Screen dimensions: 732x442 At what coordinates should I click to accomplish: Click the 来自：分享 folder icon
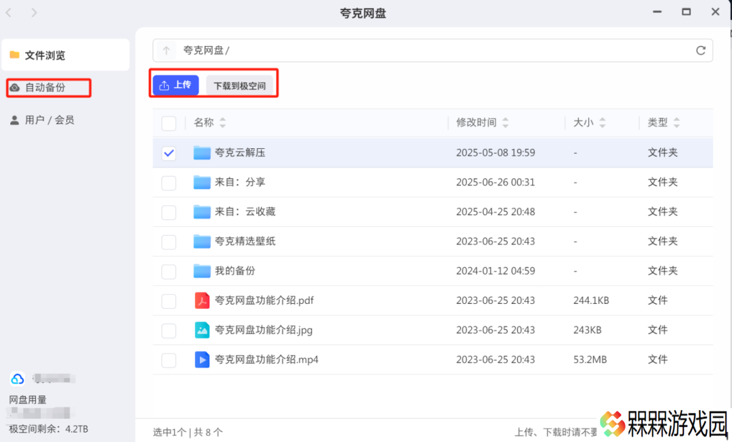(x=202, y=182)
